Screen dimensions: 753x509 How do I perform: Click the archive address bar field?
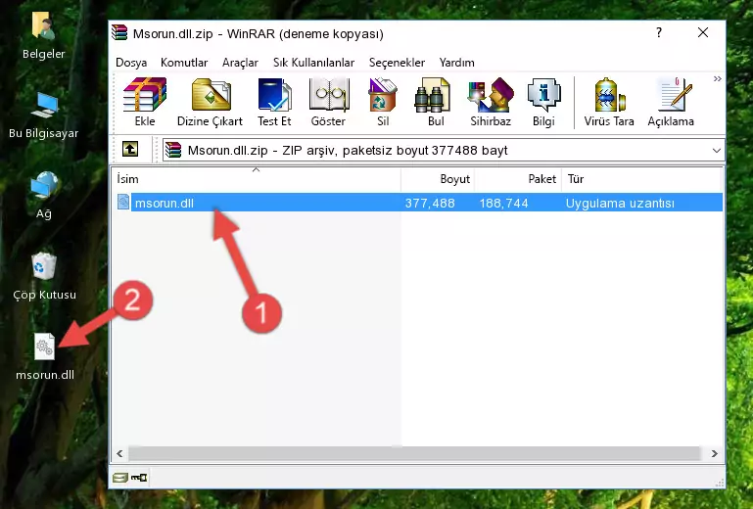[443, 151]
